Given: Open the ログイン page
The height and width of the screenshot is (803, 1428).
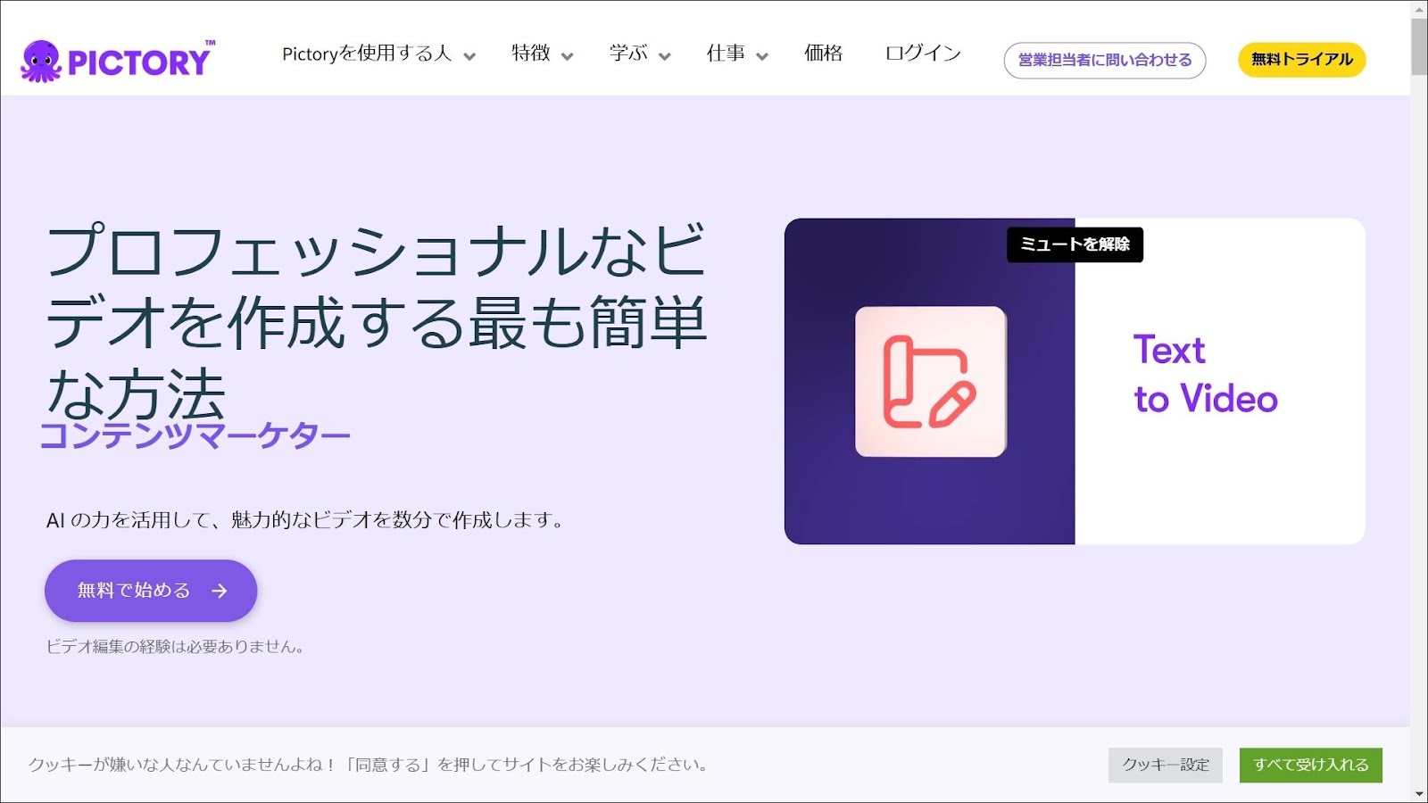Looking at the screenshot, I should click(x=923, y=54).
